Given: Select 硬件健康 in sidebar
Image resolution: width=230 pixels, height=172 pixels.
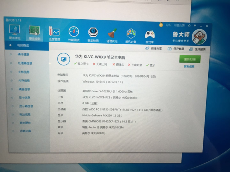Looking at the screenshot, I should tap(23, 54).
